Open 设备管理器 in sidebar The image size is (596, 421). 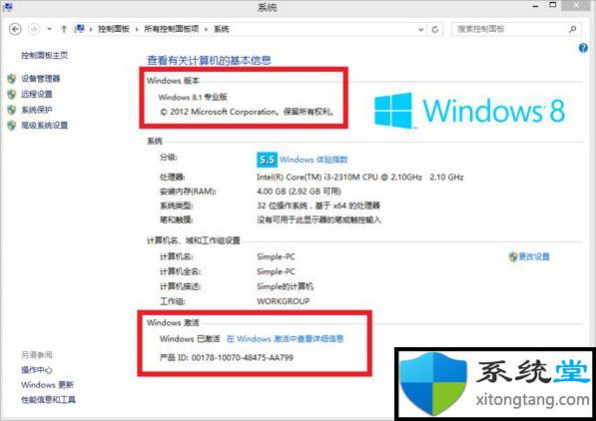click(x=41, y=79)
